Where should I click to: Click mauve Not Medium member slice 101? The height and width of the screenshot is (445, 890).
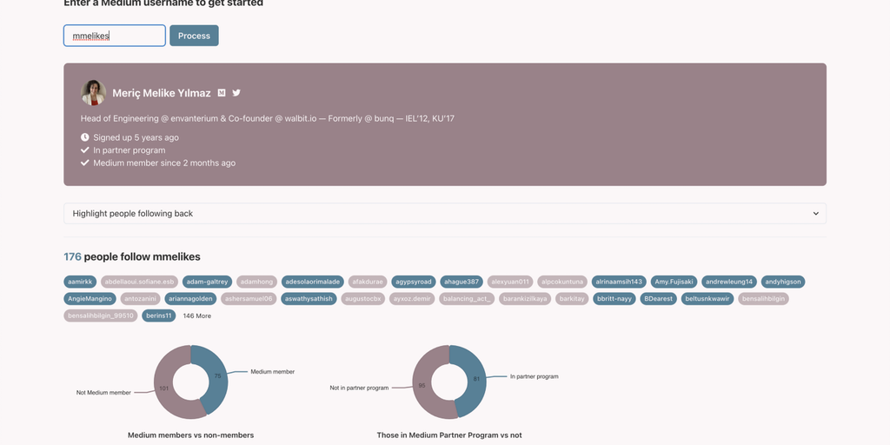pos(164,389)
